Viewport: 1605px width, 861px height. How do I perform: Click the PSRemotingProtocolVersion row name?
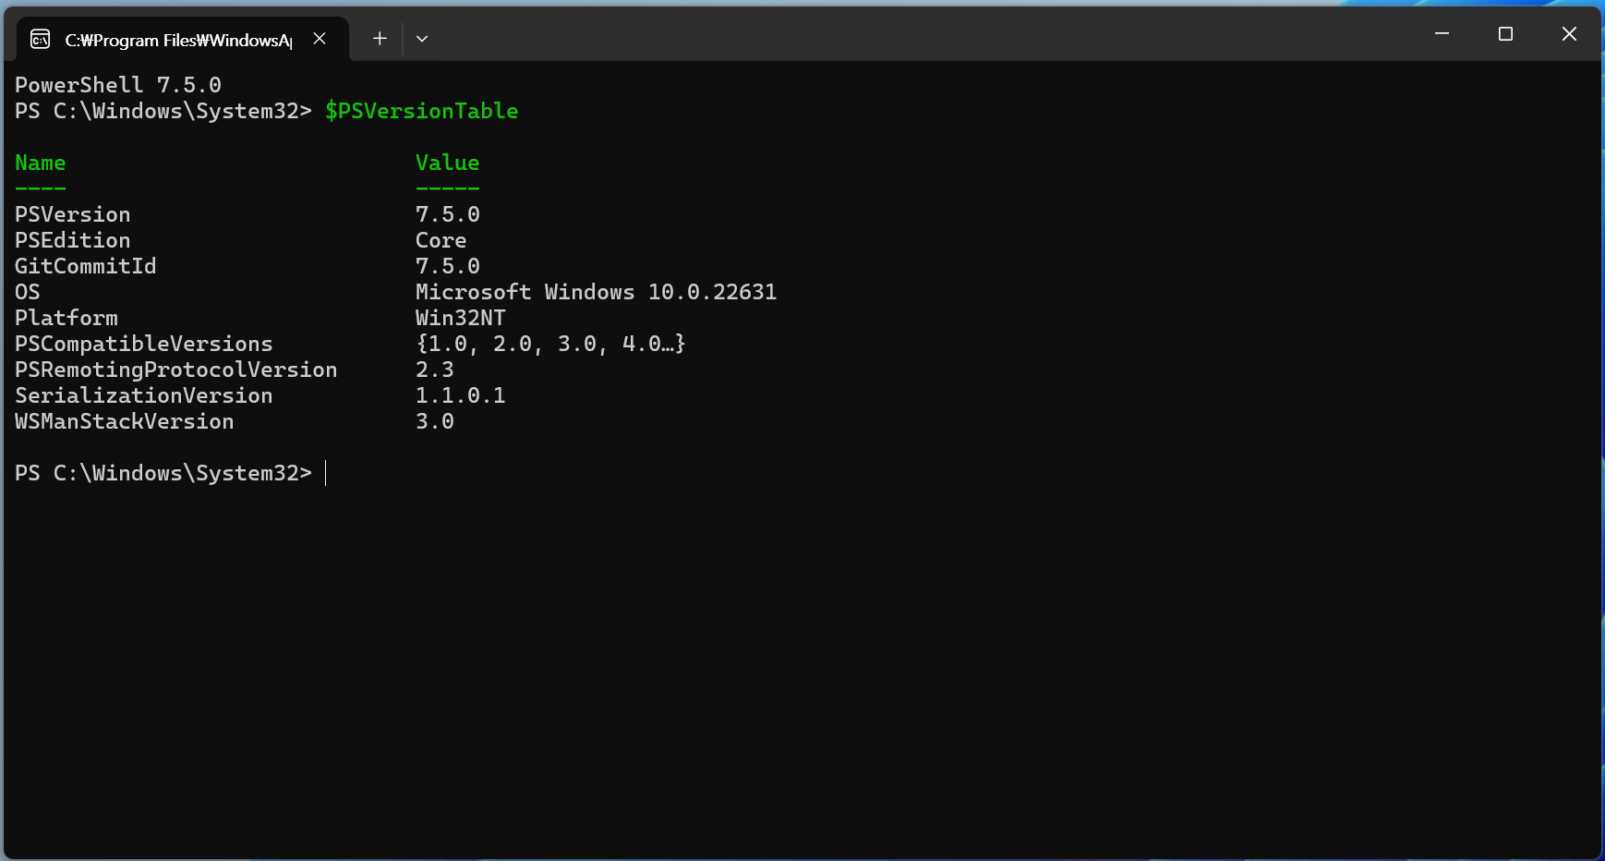click(x=176, y=370)
